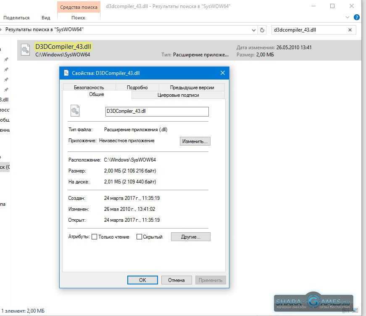This screenshot has width=366, height=316.
Task: Expand the ribbon with the chevron arrow
Action: [348, 17]
